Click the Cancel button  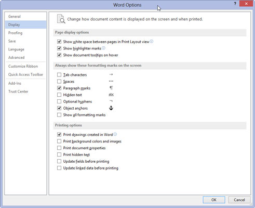pos(239,200)
